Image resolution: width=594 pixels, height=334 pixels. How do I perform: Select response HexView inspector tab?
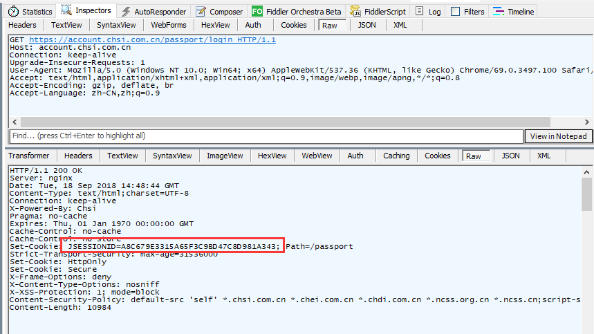click(x=272, y=156)
